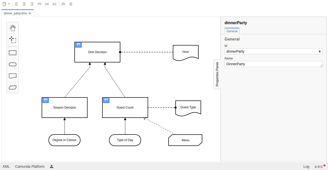328x170 pixels.
Task: Select the General properties tab
Action: tap(232, 31)
